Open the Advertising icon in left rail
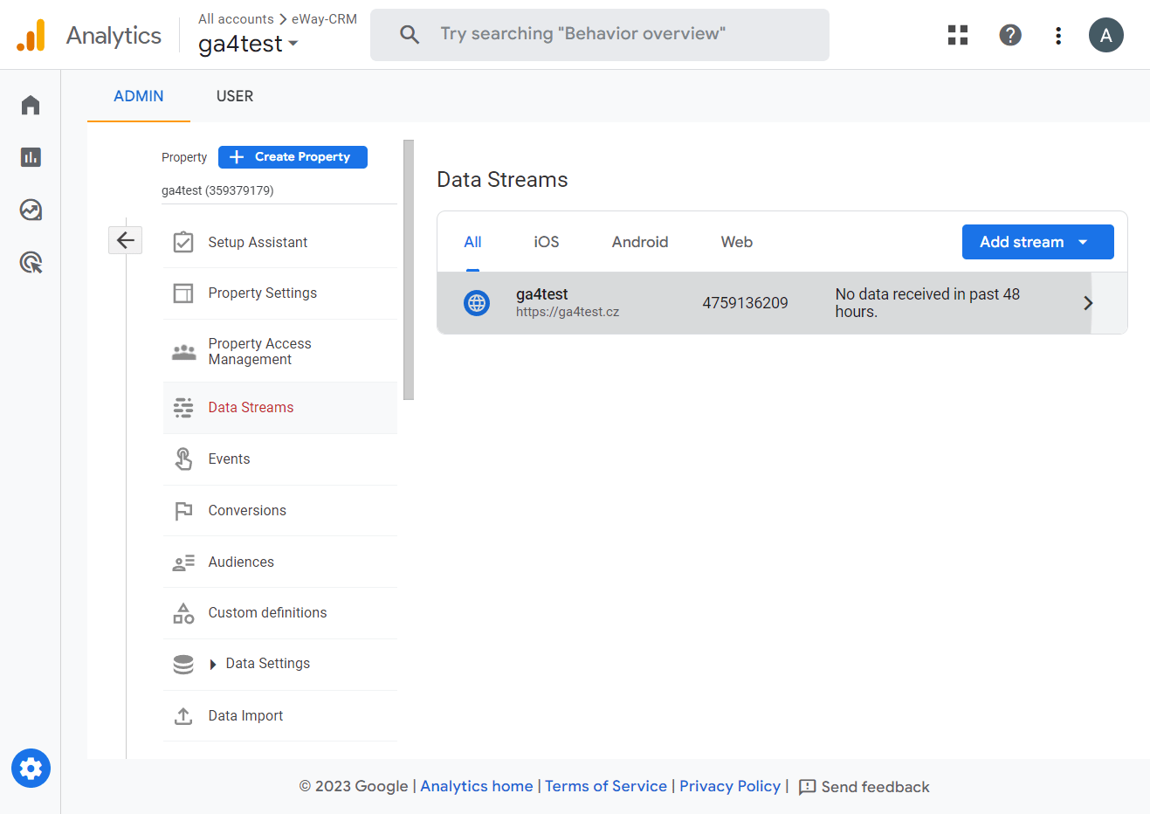 click(31, 262)
